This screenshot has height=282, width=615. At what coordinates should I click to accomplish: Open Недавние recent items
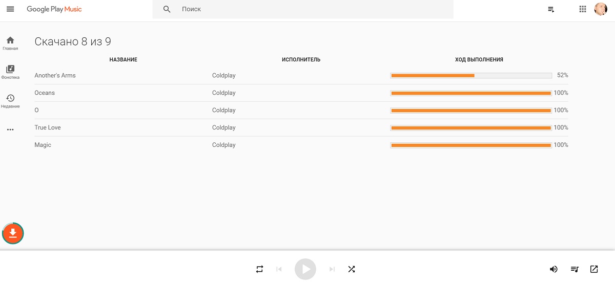pyautogui.click(x=10, y=101)
